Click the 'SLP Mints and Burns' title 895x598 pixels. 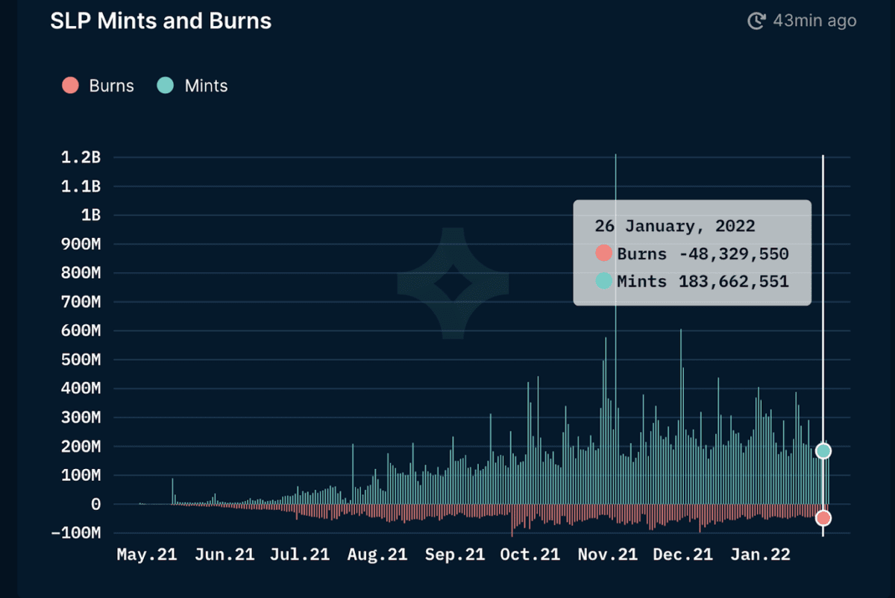click(161, 21)
